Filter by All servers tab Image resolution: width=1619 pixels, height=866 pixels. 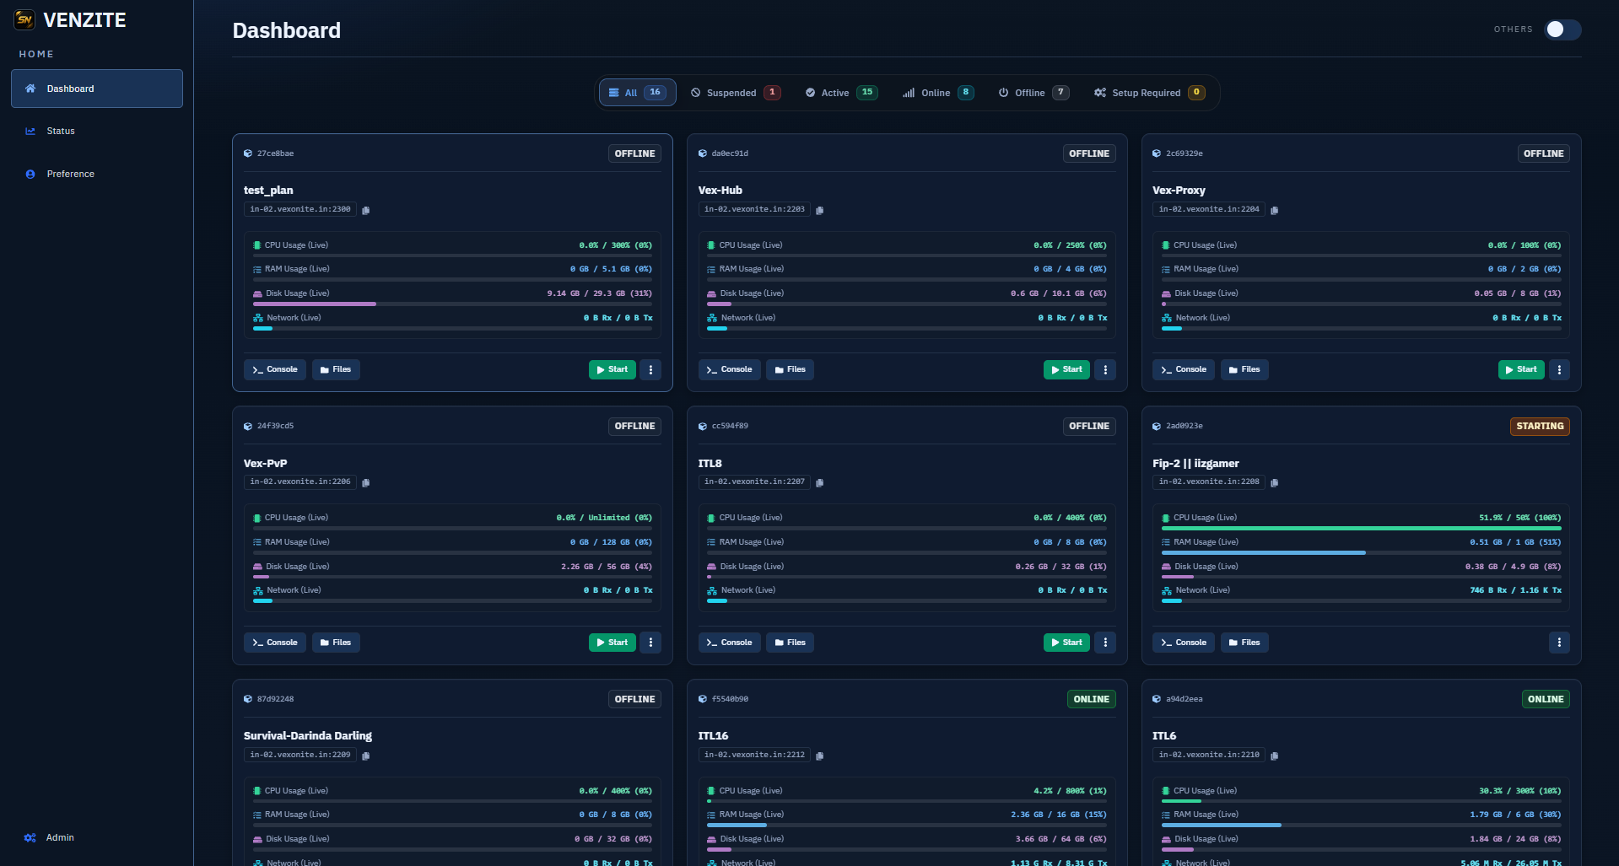click(x=638, y=93)
